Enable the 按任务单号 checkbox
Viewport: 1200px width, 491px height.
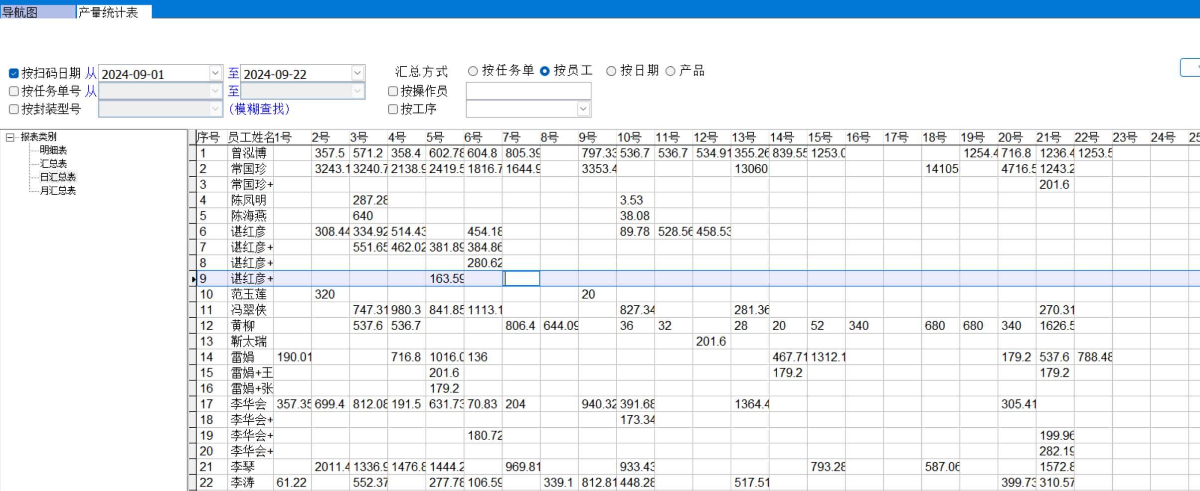point(14,91)
